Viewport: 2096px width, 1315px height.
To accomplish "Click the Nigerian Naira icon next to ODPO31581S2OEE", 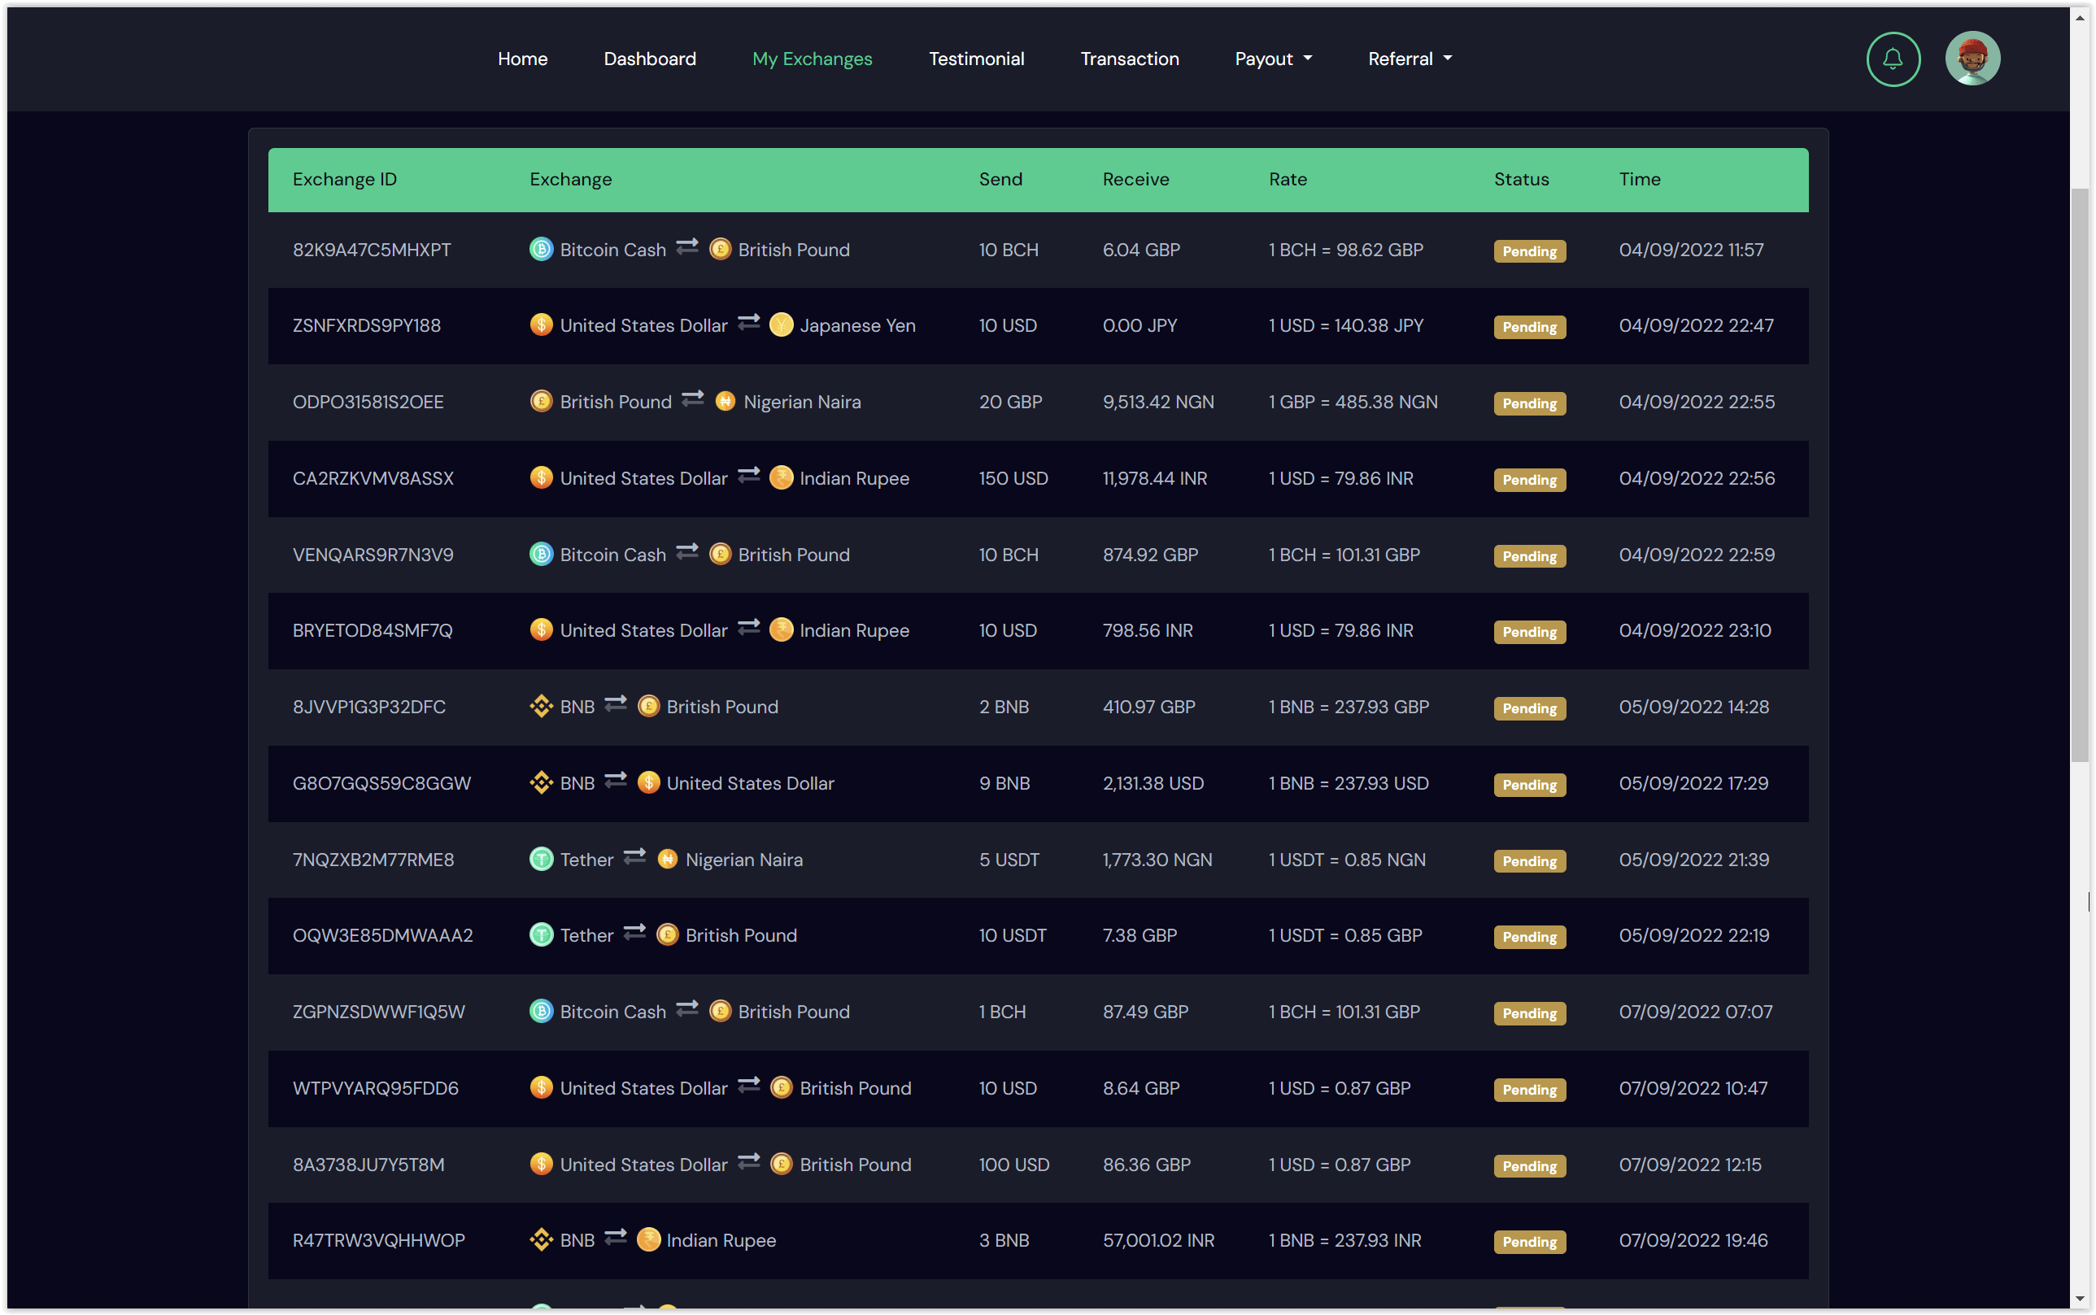I will [725, 402].
